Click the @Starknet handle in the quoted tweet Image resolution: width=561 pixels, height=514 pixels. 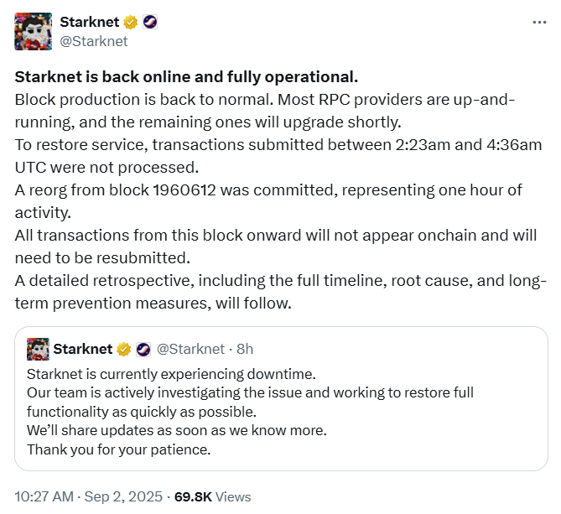point(190,349)
